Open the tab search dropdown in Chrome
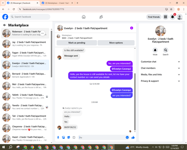 click(3, 3)
